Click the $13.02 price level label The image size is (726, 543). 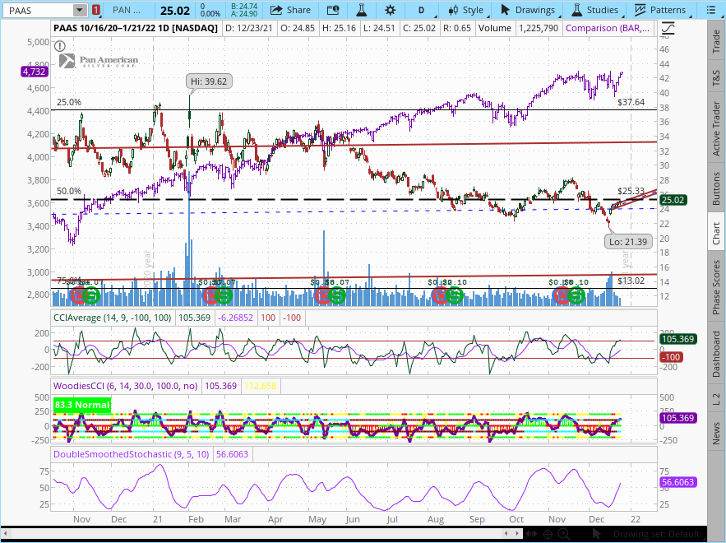point(631,281)
